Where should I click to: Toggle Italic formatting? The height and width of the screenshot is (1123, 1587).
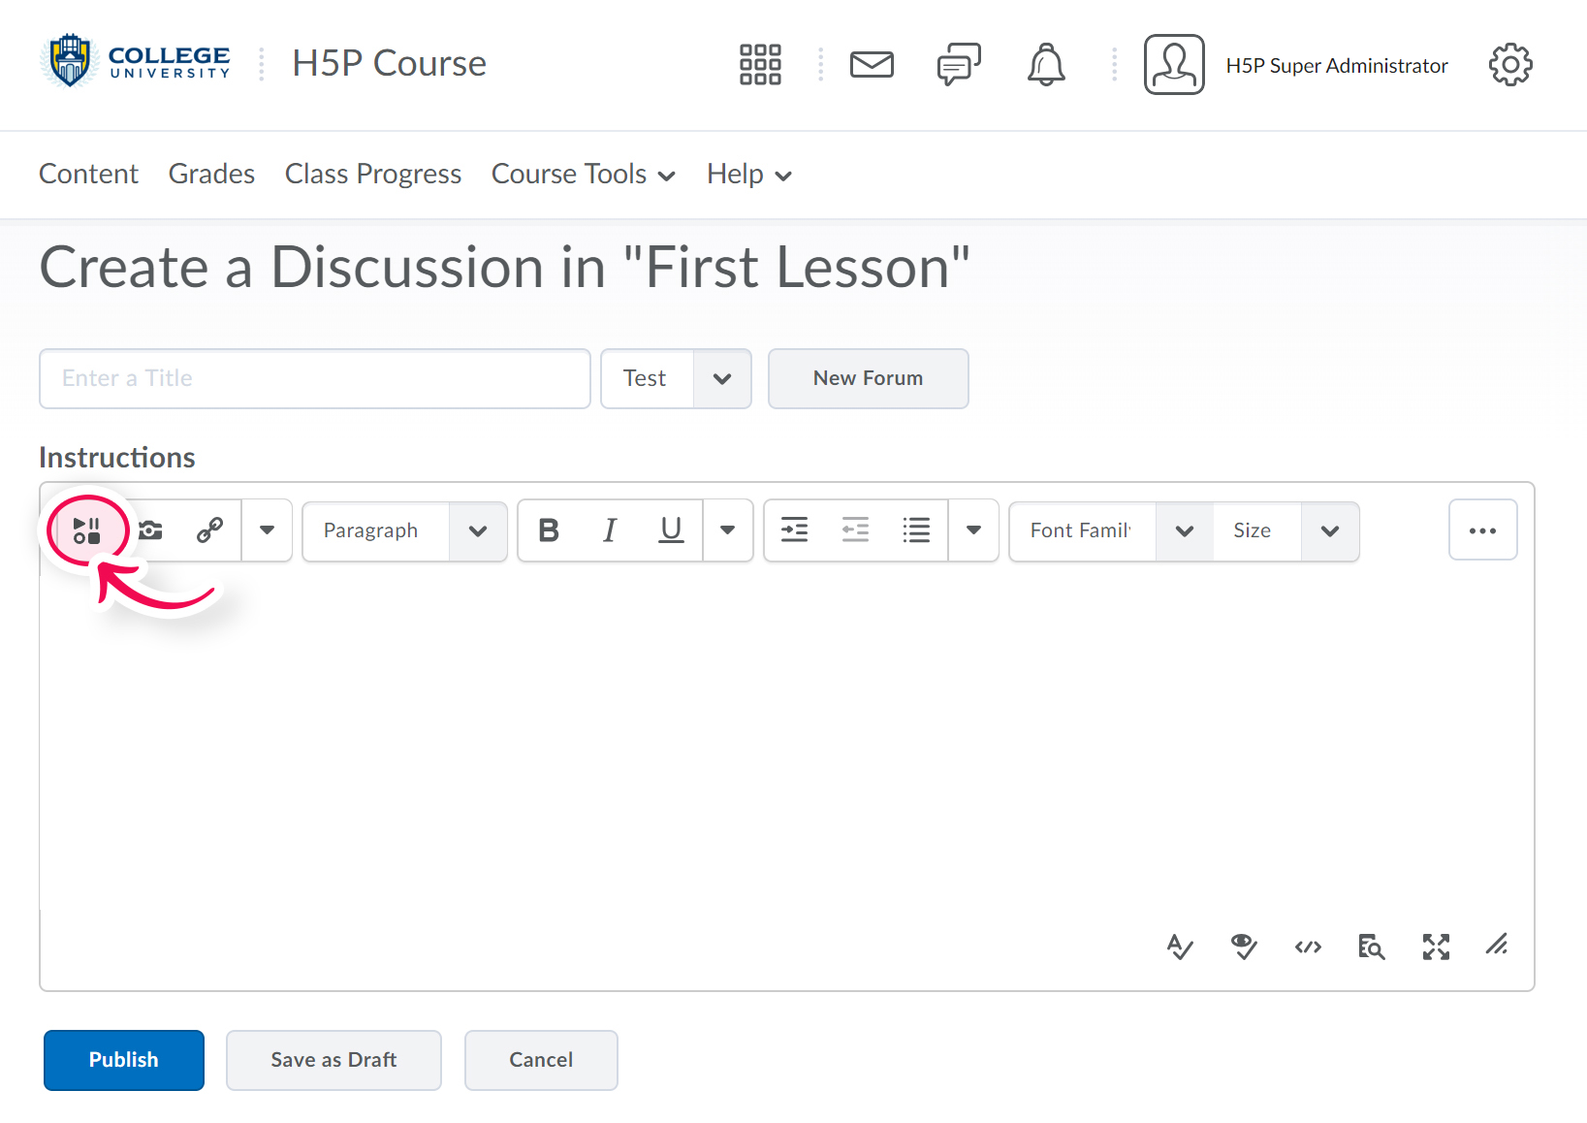point(610,530)
